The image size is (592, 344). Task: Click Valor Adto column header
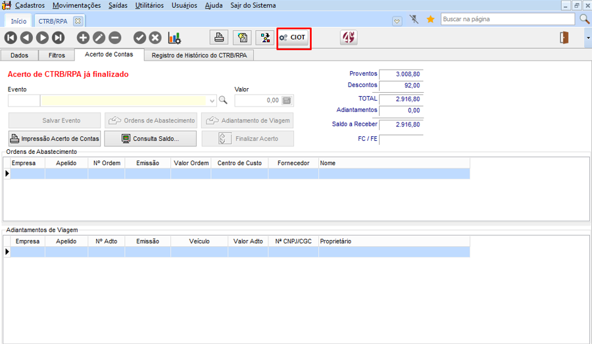pos(248,241)
